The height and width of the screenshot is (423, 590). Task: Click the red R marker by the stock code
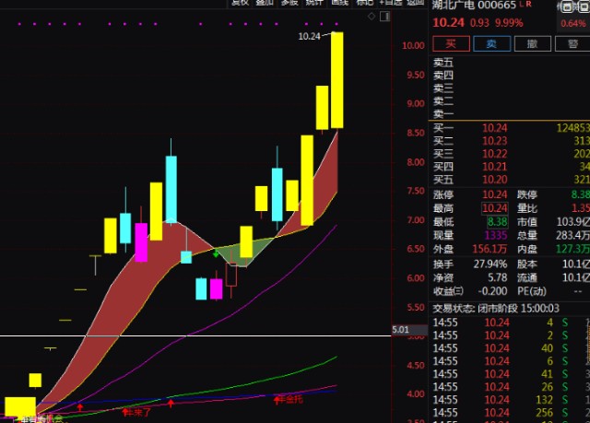click(528, 4)
